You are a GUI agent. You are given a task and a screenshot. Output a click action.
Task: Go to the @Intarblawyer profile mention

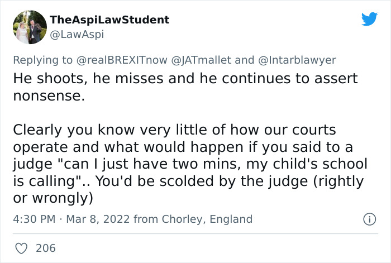tap(297, 60)
